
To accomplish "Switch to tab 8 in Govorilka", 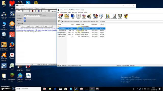I will coord(50,27).
